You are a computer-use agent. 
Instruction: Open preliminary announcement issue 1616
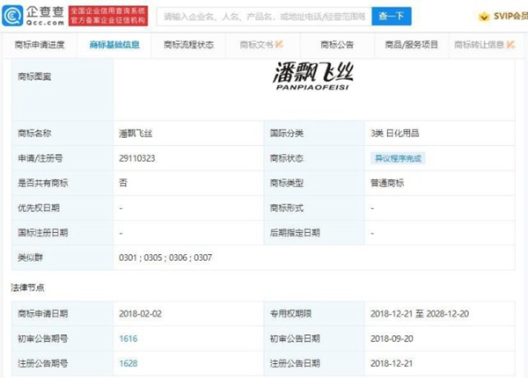[x=128, y=338]
